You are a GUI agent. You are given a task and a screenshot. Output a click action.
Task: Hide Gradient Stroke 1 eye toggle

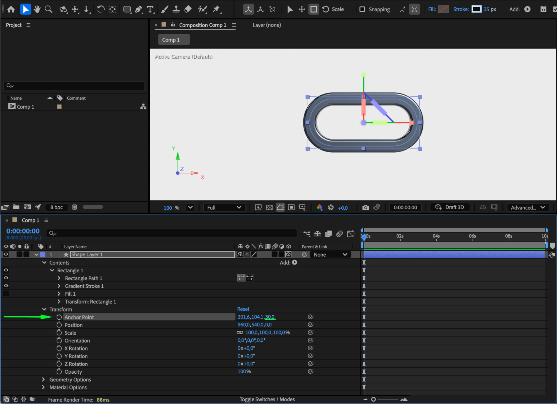coord(6,286)
